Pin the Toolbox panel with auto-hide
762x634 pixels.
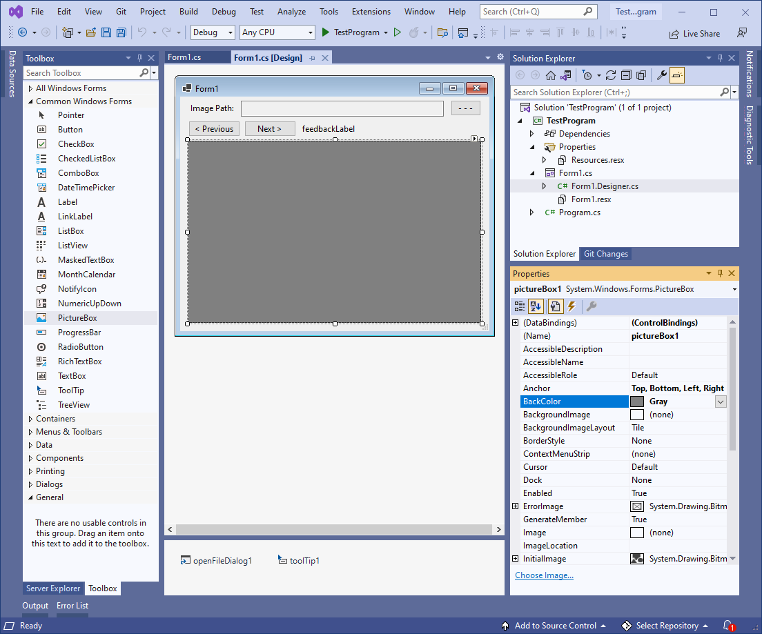[x=140, y=58]
